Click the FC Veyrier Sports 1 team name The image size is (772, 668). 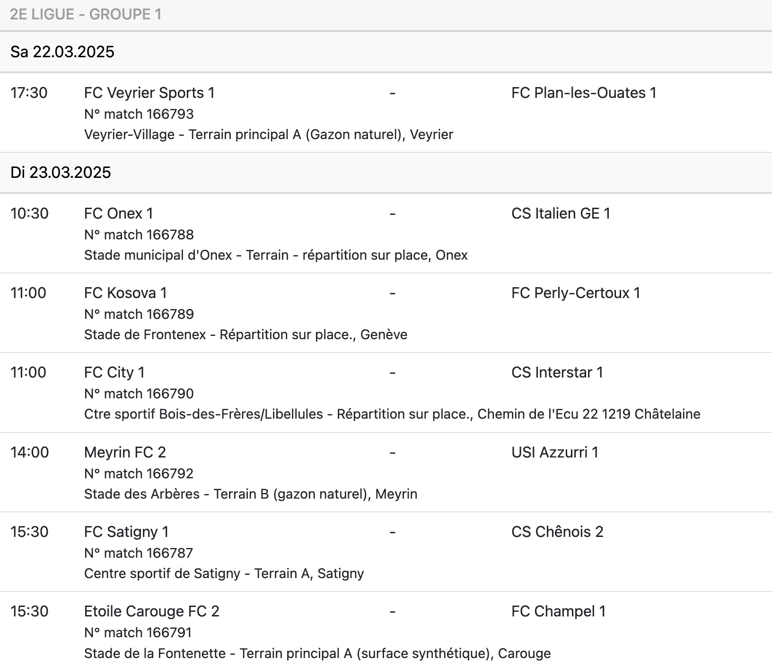click(x=149, y=93)
